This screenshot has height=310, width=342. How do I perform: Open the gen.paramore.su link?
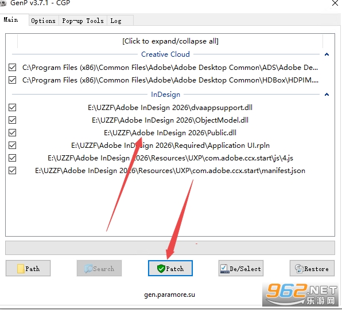[x=169, y=295]
